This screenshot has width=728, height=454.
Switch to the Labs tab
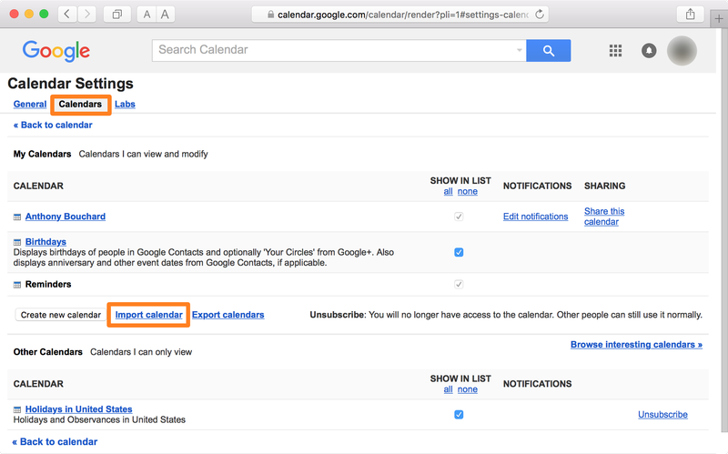tap(125, 104)
